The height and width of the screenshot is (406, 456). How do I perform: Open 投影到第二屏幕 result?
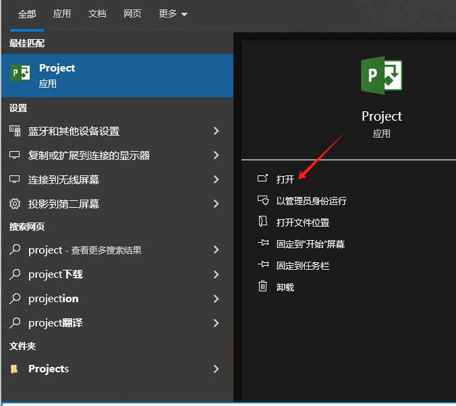[117, 204]
